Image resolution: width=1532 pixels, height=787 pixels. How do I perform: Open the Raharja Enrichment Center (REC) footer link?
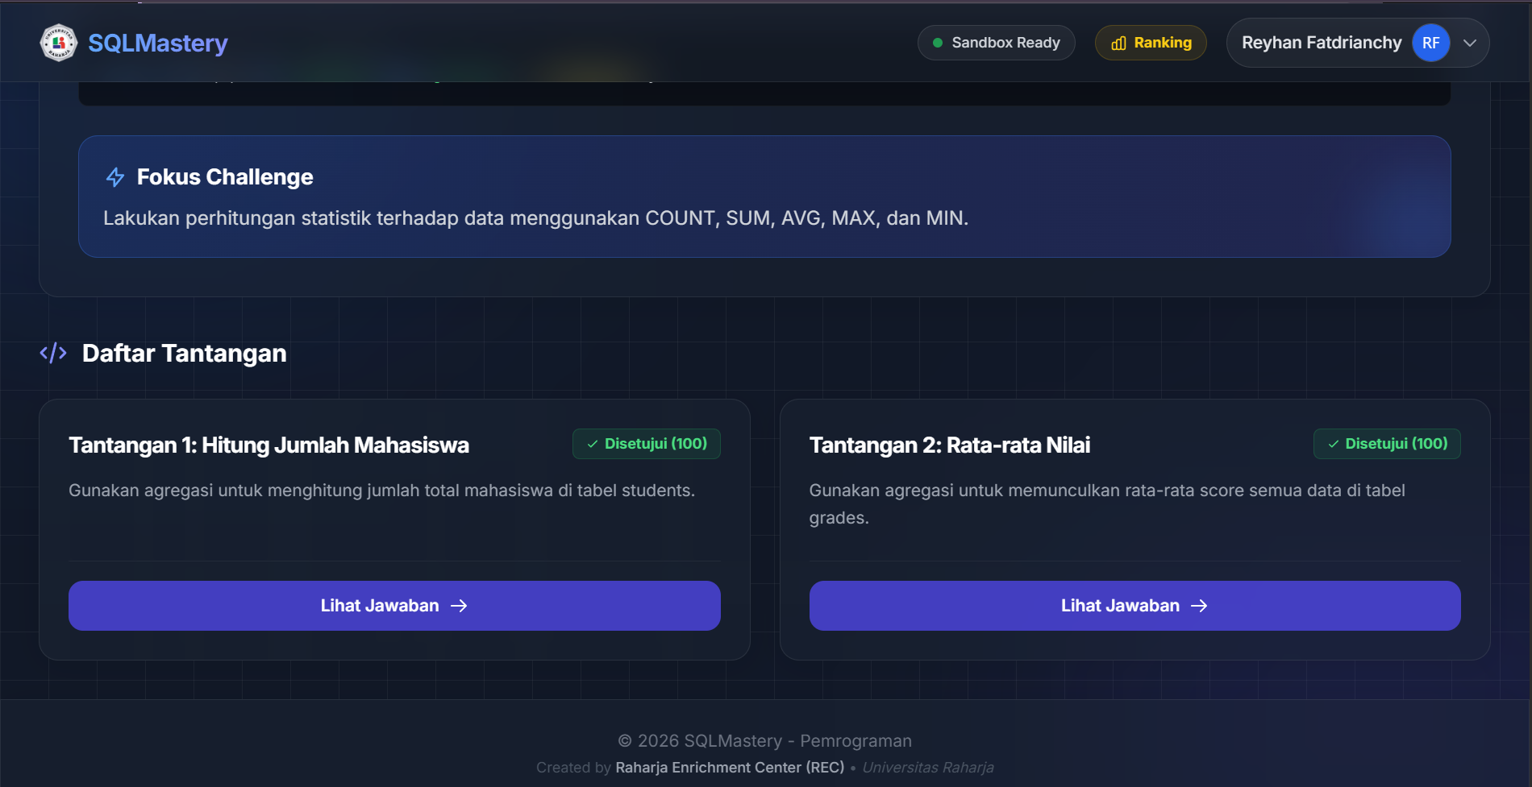tap(730, 768)
